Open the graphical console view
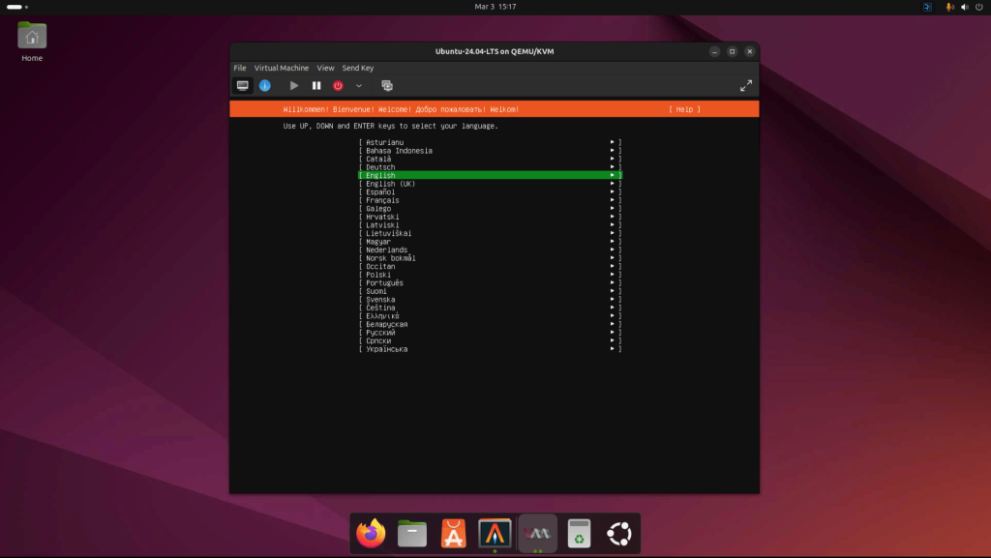The image size is (991, 558). click(242, 85)
